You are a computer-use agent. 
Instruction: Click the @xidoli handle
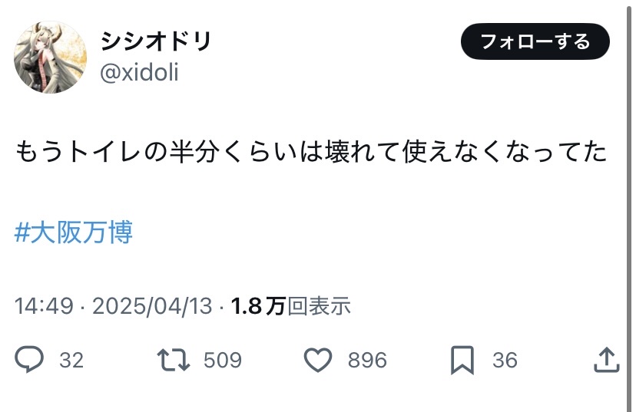tap(139, 73)
